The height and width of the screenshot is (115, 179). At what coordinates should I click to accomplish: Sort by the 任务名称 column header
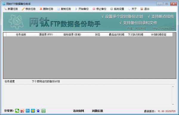point(21,34)
